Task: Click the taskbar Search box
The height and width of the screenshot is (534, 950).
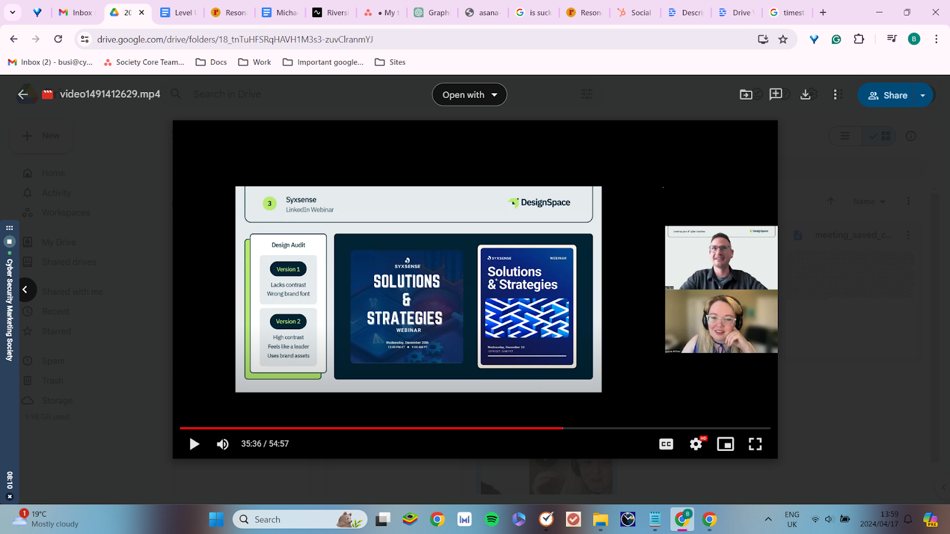Action: coord(300,520)
